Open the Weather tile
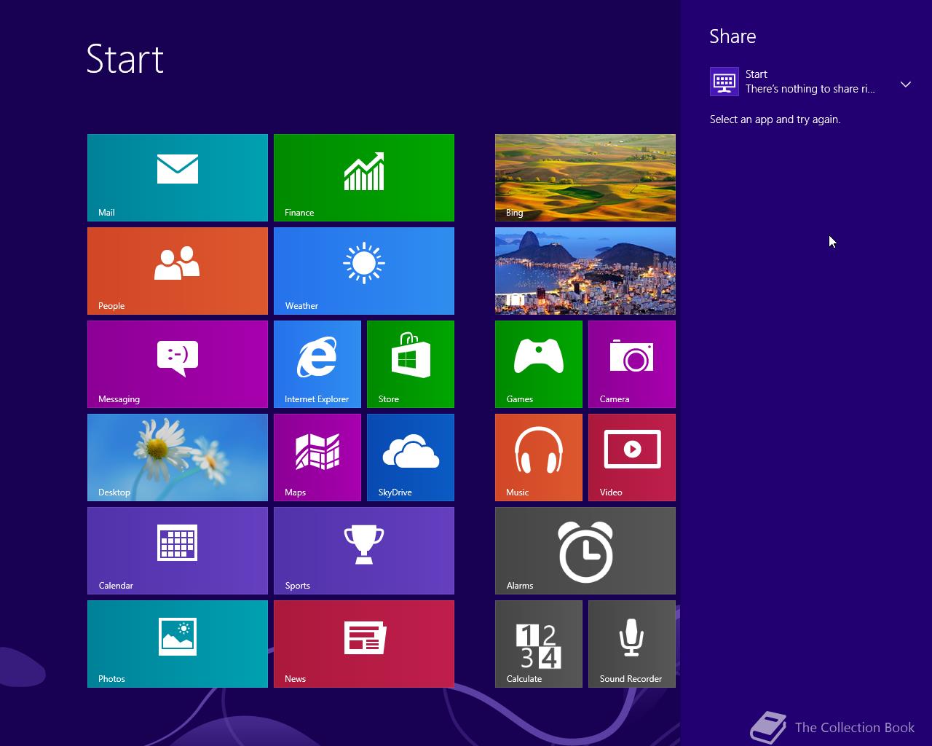The image size is (932, 746). tap(364, 271)
